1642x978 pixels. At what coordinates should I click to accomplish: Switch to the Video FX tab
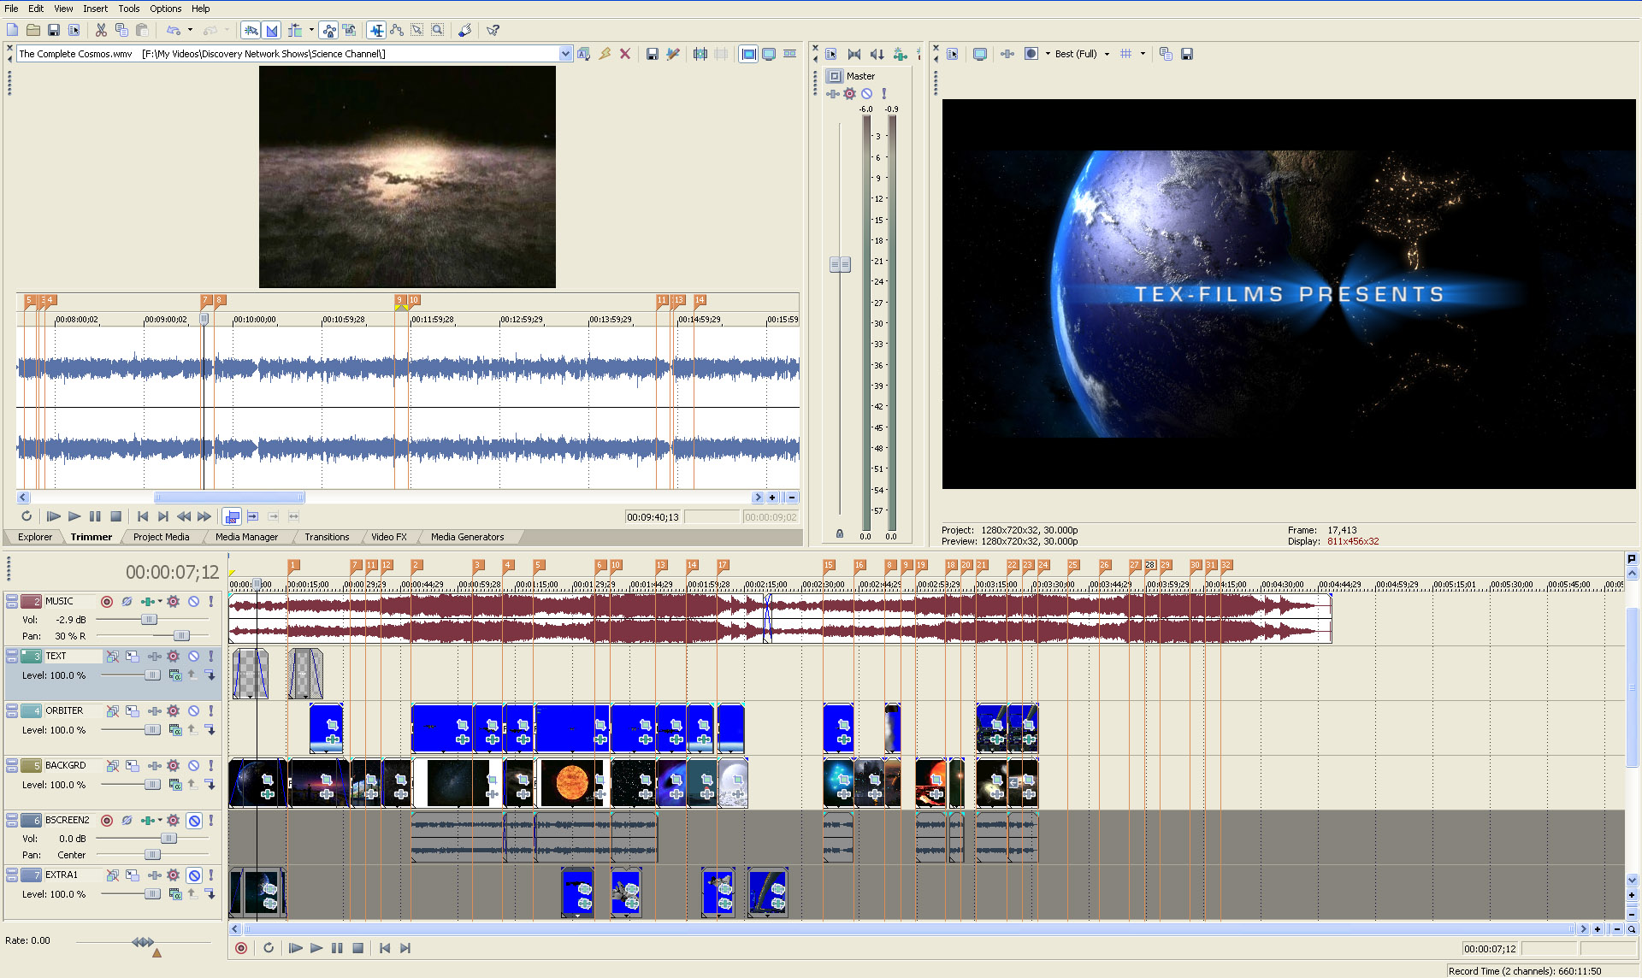coord(389,538)
